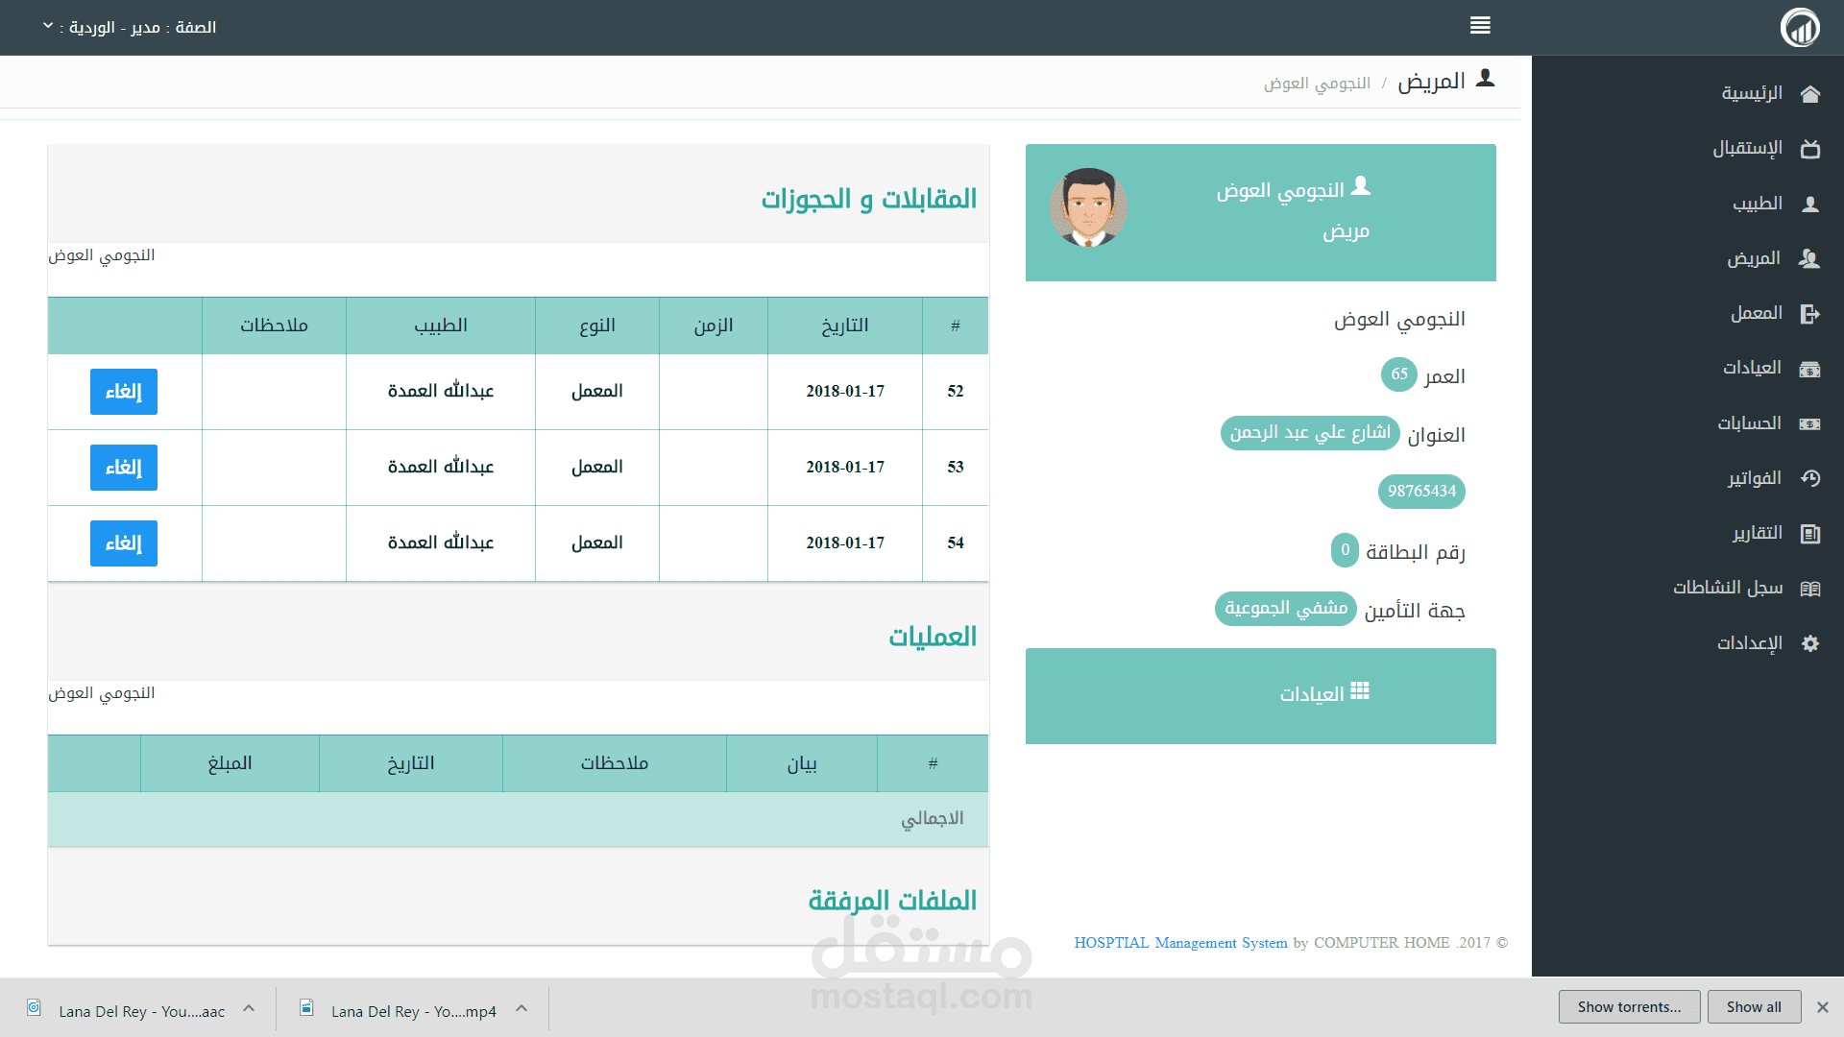Expand options for Lana Del Rey mp4 download
Image resolution: width=1844 pixels, height=1037 pixels.
(x=522, y=1008)
